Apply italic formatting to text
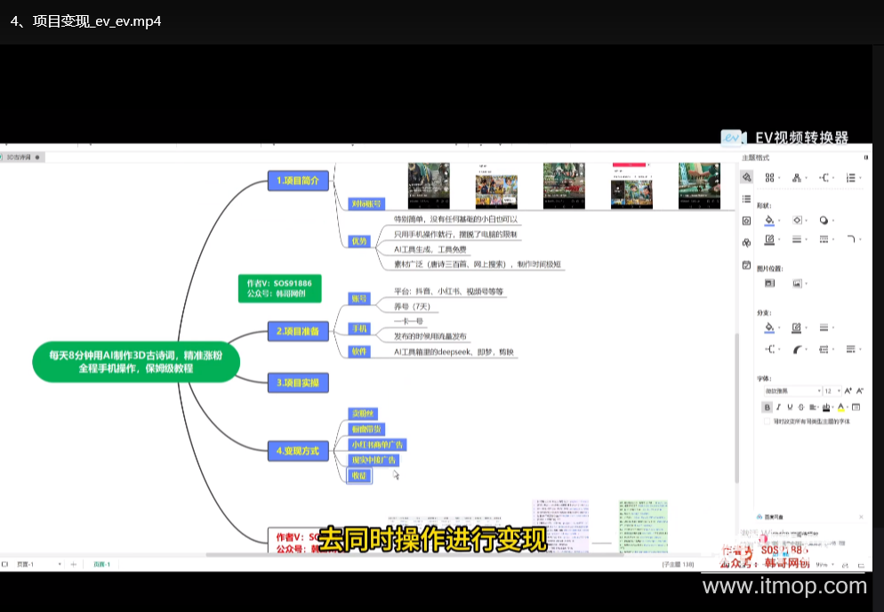 [779, 407]
